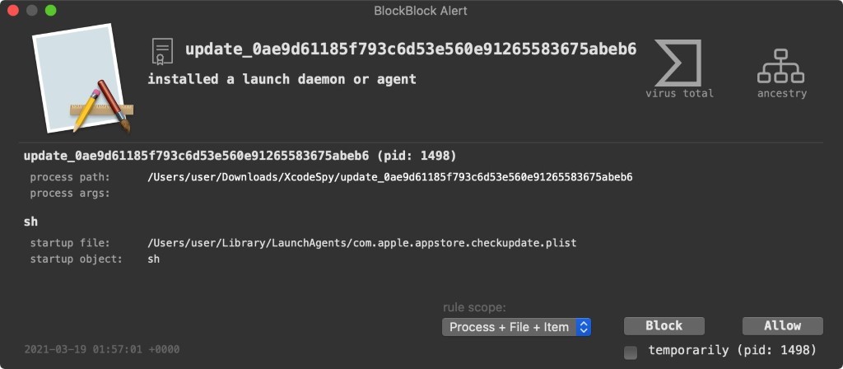The image size is (843, 369).
Task: Click the 'virus total' text label
Action: [x=679, y=94]
